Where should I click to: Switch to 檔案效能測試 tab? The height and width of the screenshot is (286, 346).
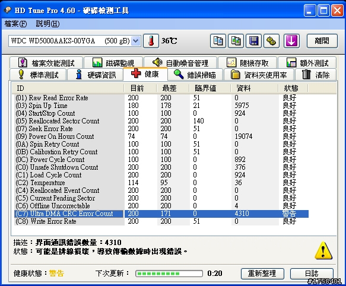point(46,63)
